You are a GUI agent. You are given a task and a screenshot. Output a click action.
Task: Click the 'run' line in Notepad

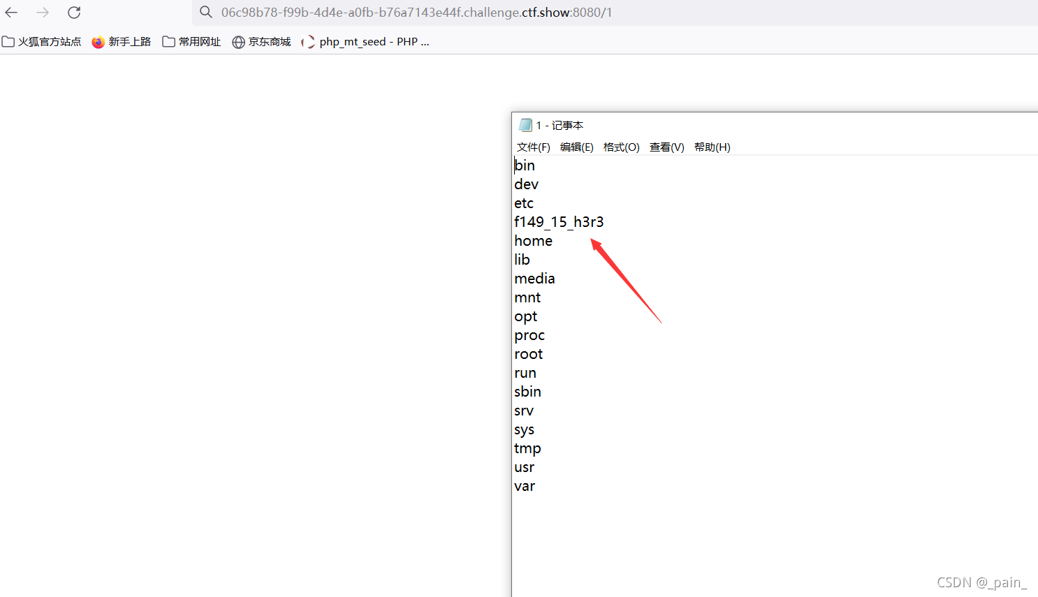525,373
